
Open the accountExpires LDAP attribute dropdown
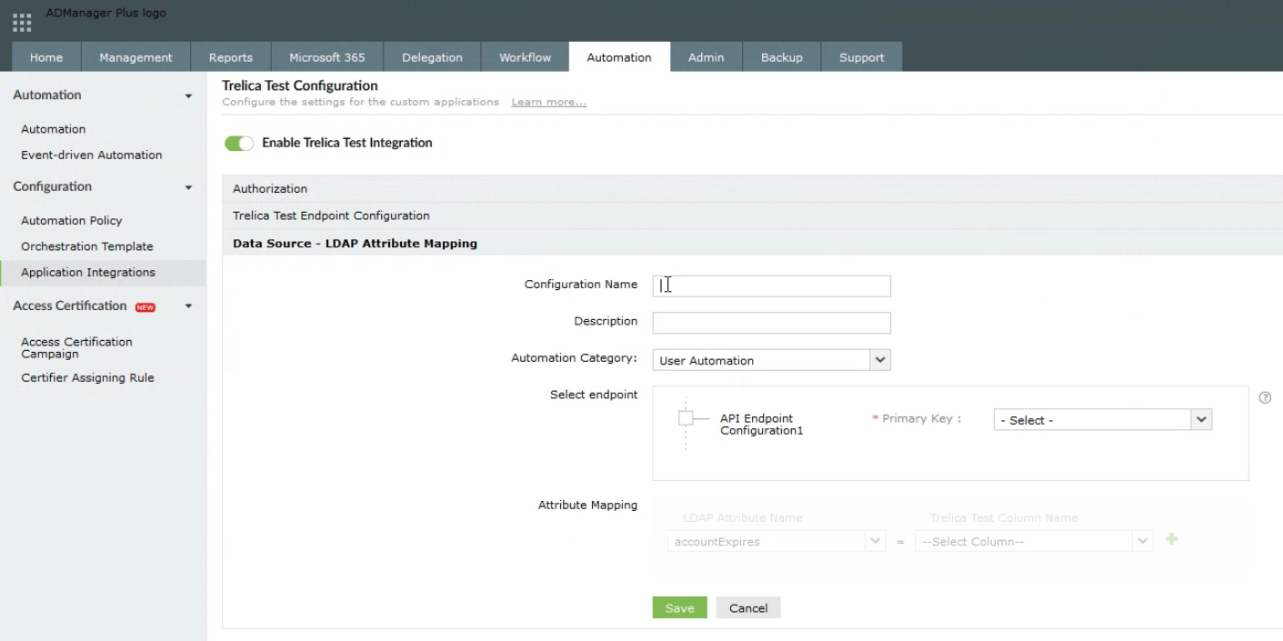coord(776,541)
